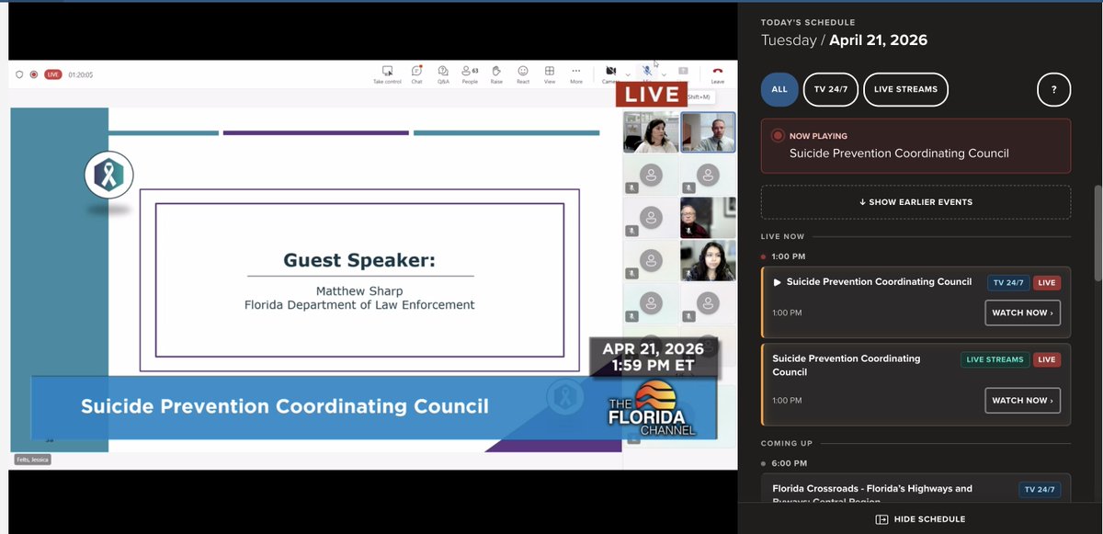Click the Now Playing record icon
The width and height of the screenshot is (1103, 534).
click(x=778, y=136)
